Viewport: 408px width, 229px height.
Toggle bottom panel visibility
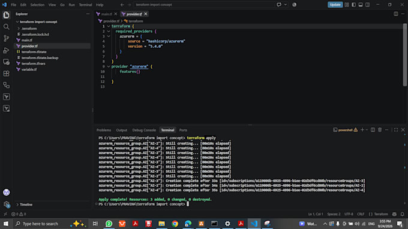pyautogui.click(x=361, y=5)
